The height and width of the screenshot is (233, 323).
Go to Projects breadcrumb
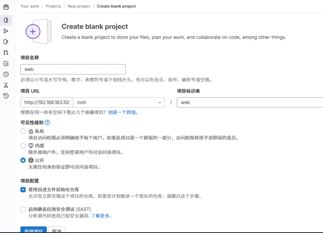click(x=54, y=6)
